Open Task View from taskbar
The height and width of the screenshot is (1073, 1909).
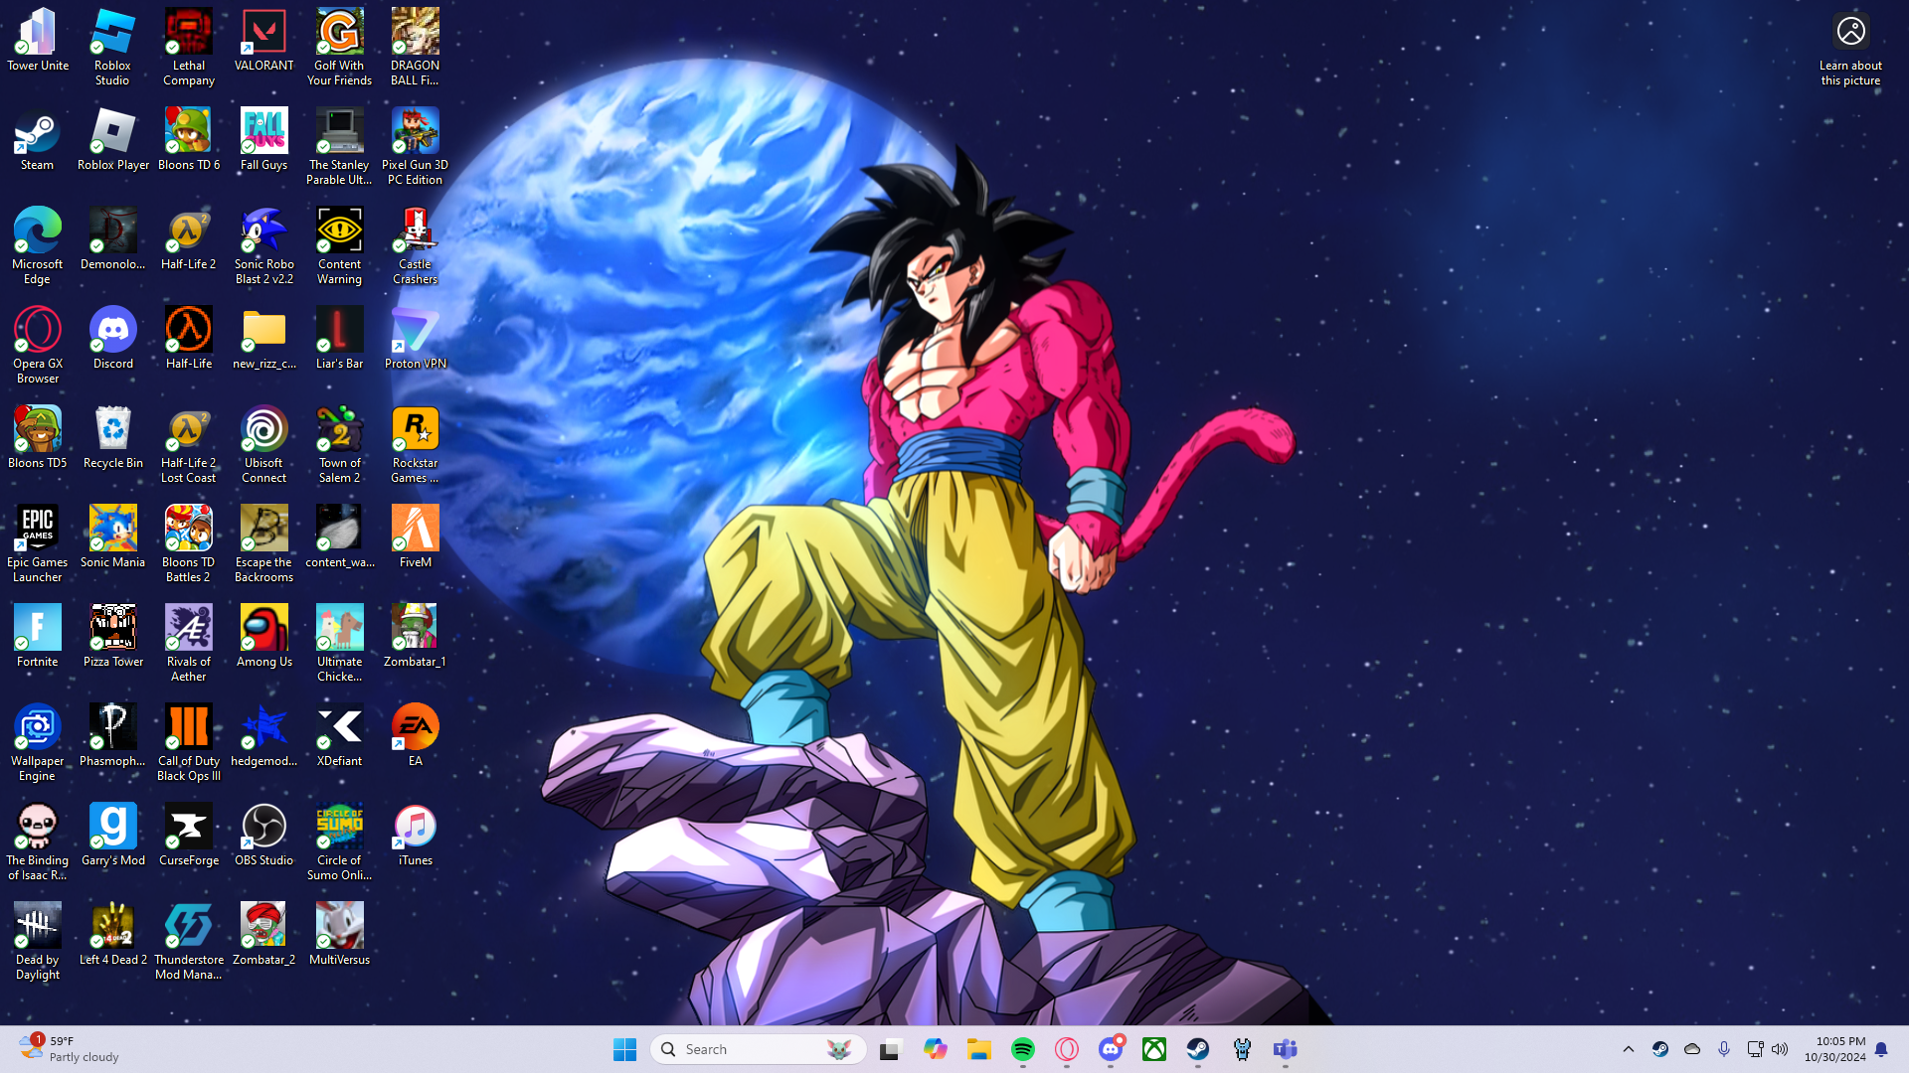890,1049
